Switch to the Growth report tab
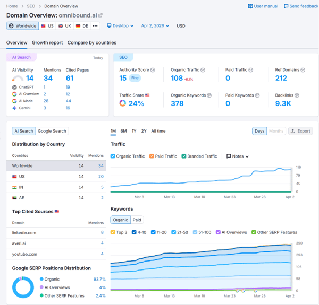 [x=47, y=42]
